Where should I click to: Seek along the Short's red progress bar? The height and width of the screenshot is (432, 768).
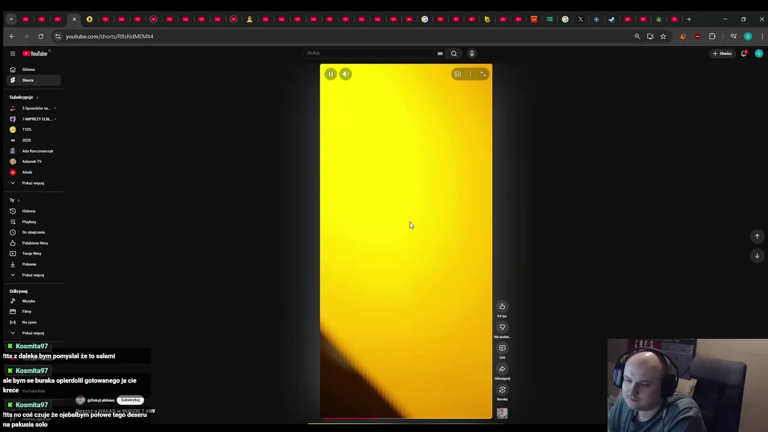pos(406,418)
